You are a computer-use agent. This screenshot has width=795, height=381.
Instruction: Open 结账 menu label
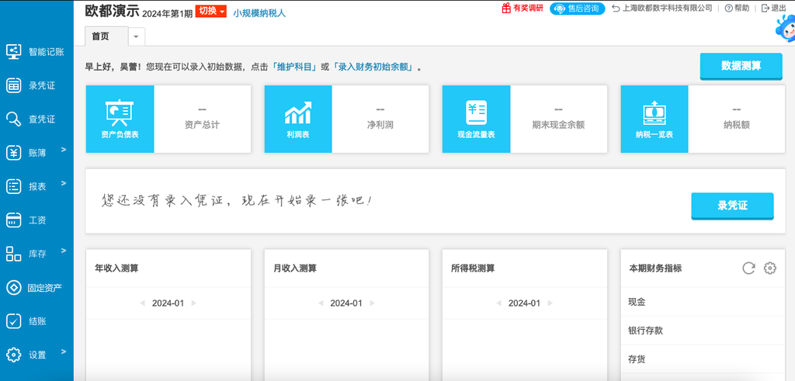(x=37, y=321)
